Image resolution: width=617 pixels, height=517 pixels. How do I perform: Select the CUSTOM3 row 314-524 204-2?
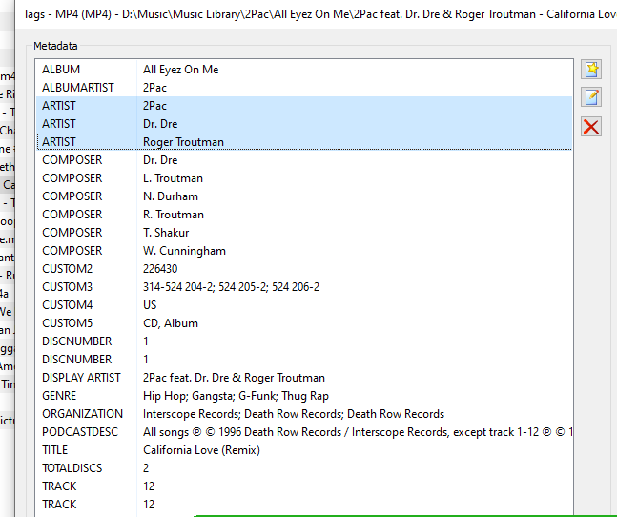tap(304, 287)
